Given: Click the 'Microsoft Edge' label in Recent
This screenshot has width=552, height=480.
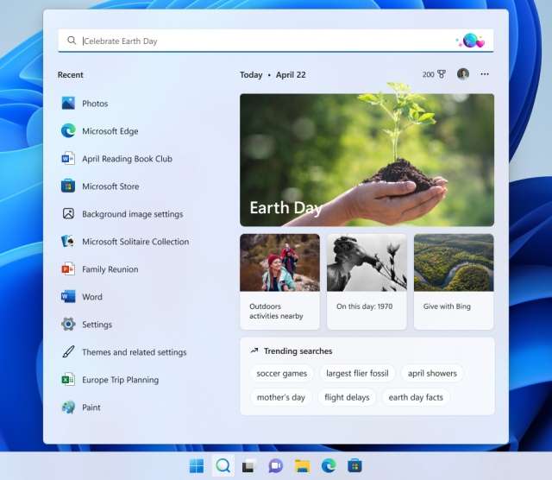Looking at the screenshot, I should click(x=110, y=131).
